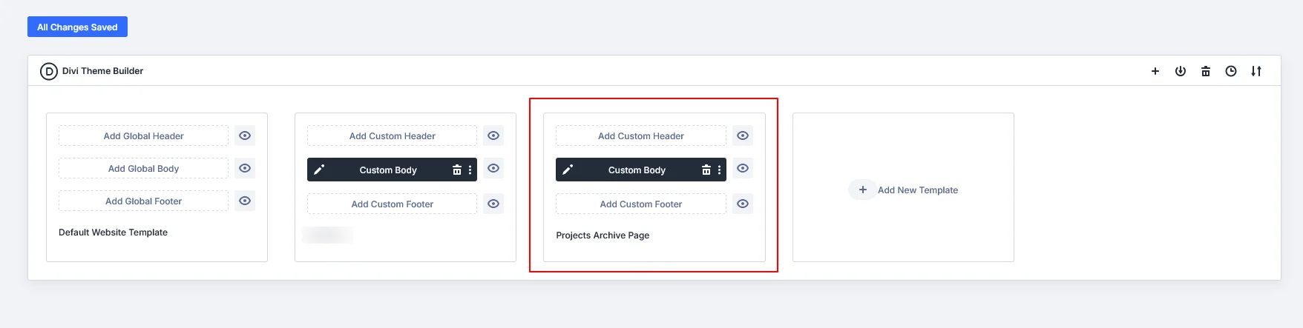Click the Divi logo icon
The width and height of the screenshot is (1303, 328).
49,71
